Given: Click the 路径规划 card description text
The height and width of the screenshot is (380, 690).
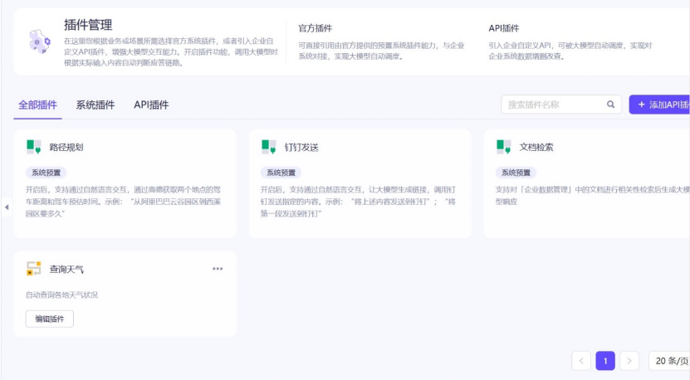Looking at the screenshot, I should click(x=123, y=202).
